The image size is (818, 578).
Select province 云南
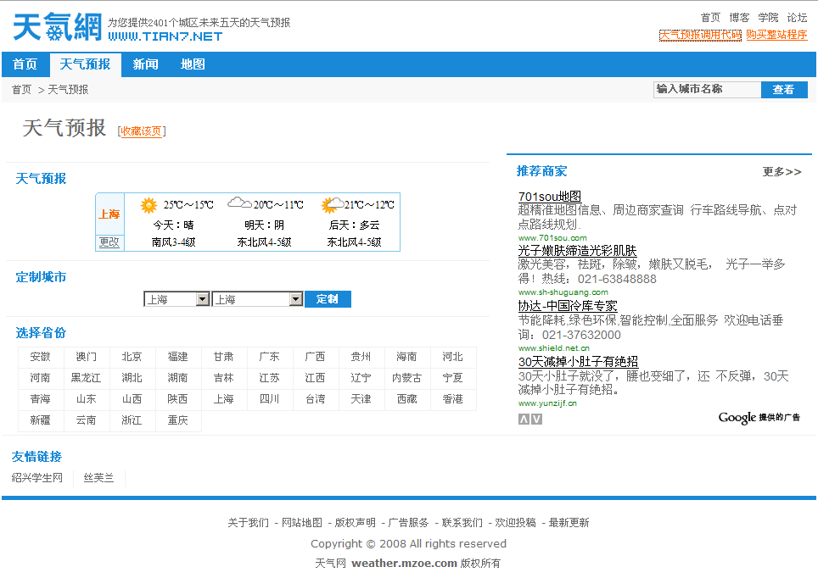click(86, 420)
